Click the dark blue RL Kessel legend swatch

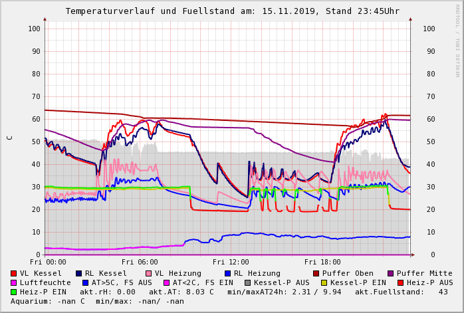(x=79, y=273)
